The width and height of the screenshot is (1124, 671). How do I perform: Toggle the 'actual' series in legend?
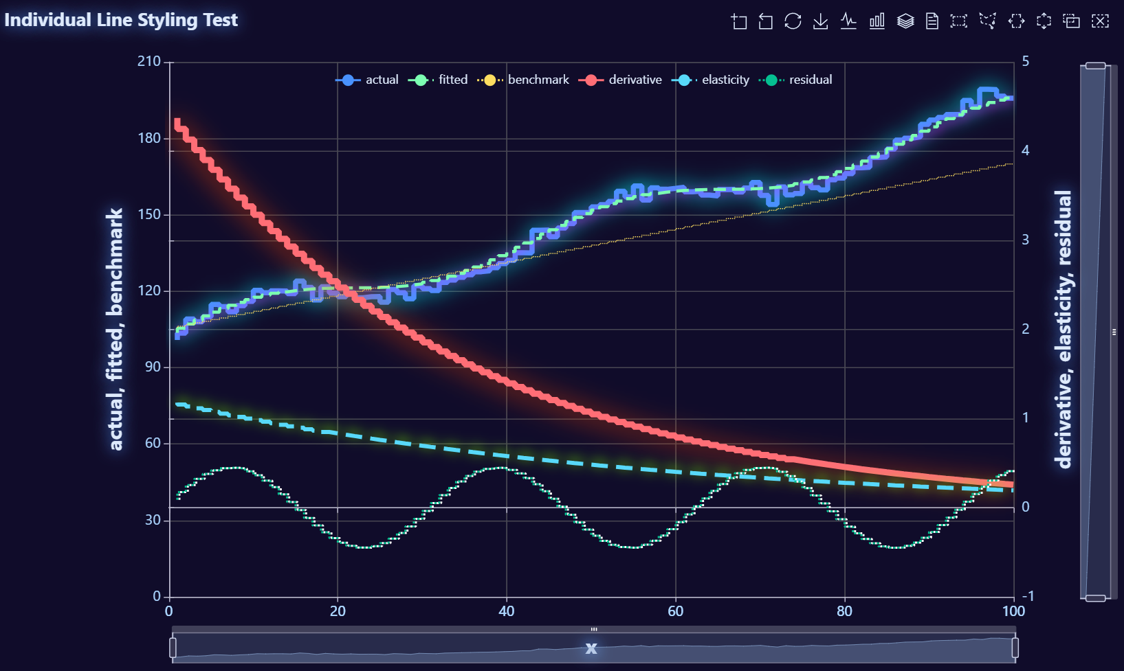367,80
